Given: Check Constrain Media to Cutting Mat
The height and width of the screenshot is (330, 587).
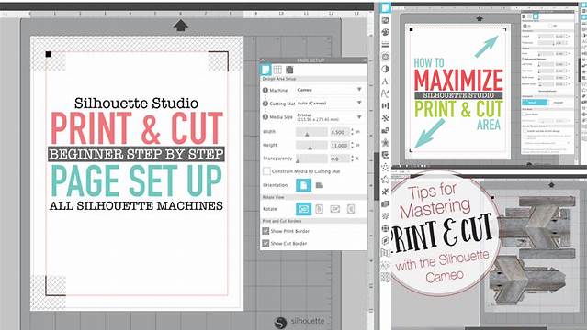Looking at the screenshot, I should click(266, 171).
